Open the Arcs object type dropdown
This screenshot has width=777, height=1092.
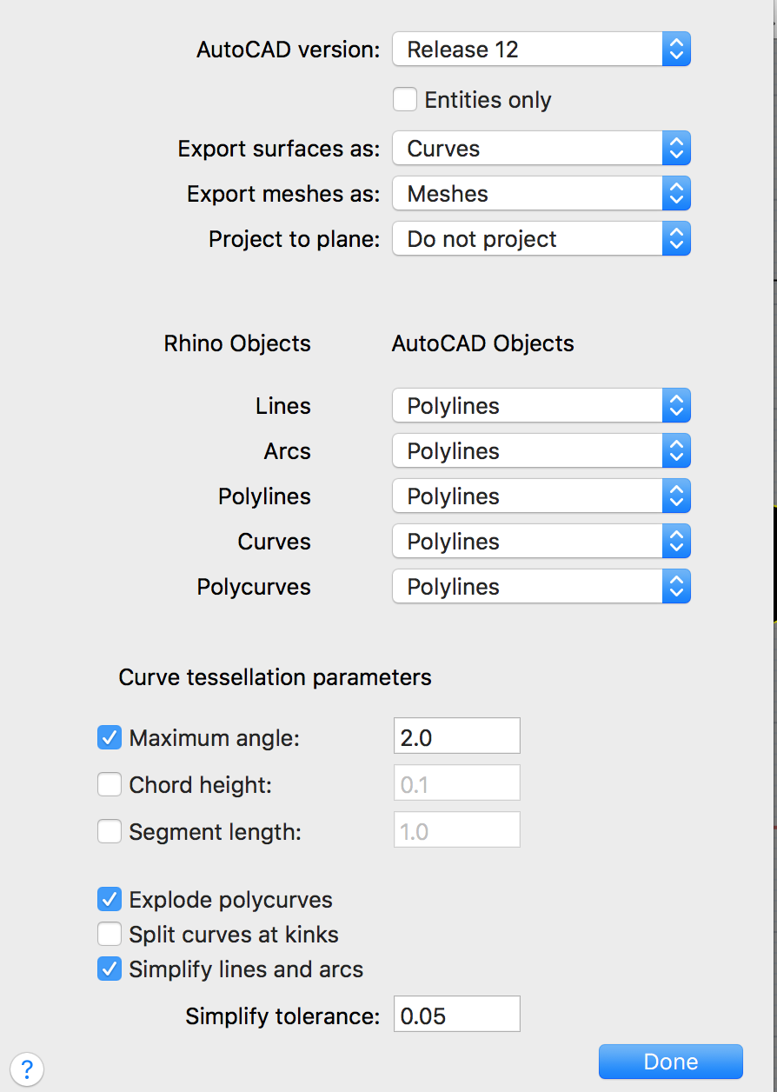pyautogui.click(x=541, y=451)
